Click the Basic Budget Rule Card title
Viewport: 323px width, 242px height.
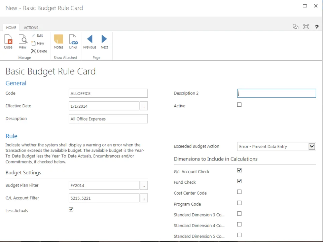point(50,72)
